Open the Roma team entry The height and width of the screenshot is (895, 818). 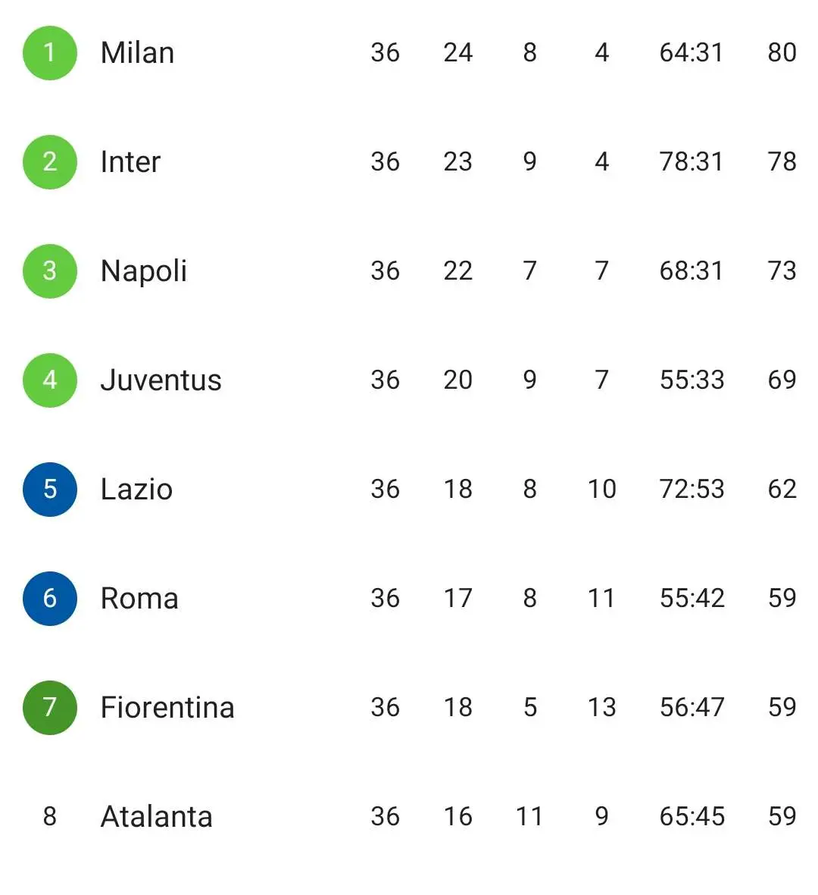coord(140,598)
